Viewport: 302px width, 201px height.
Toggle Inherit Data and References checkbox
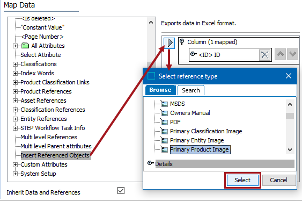point(121,191)
